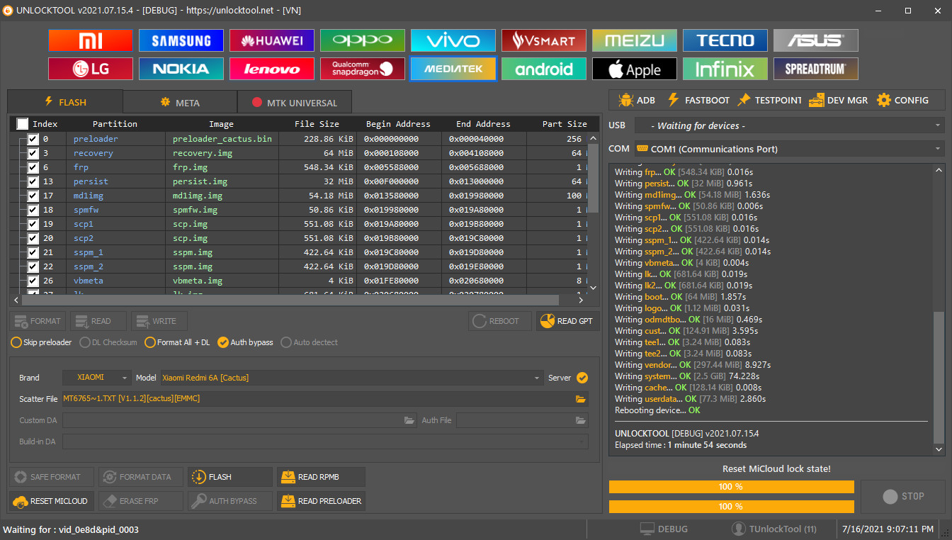
Task: Click the scp1 partition name
Action: pyautogui.click(x=84, y=224)
